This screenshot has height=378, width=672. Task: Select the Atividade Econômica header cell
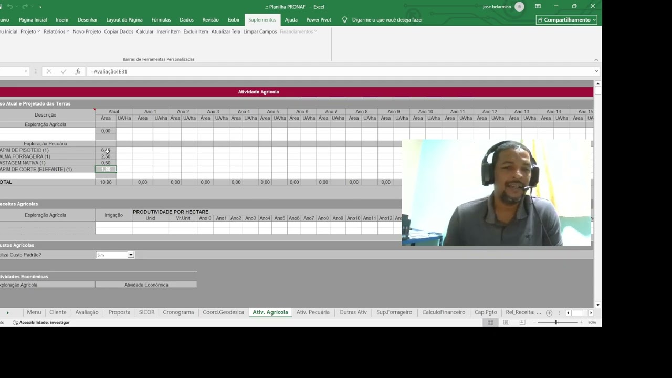[x=146, y=285]
